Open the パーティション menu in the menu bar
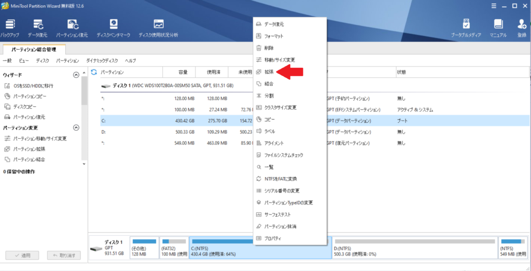Viewport: 531px width, 271px height. click(x=67, y=61)
